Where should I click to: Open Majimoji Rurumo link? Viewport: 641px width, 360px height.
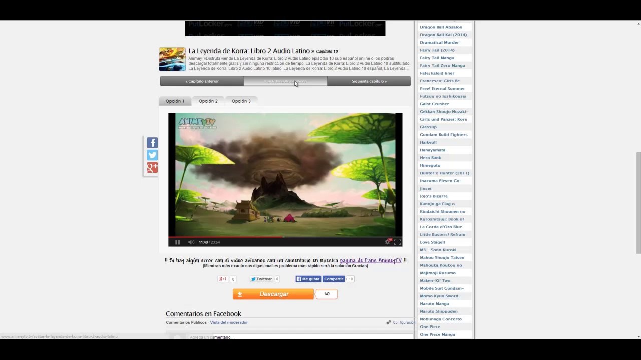click(x=438, y=273)
